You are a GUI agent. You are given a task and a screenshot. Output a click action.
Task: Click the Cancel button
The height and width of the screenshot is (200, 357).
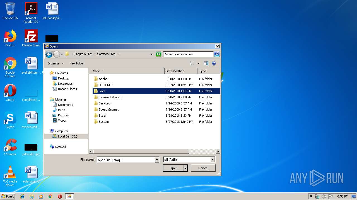pos(203,168)
